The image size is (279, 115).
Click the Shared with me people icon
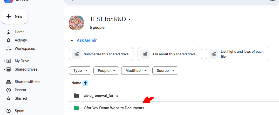click(9, 82)
